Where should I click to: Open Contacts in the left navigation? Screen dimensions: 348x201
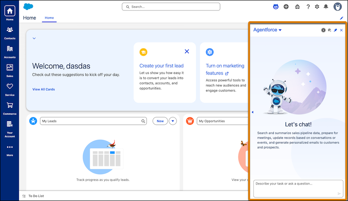(10, 33)
